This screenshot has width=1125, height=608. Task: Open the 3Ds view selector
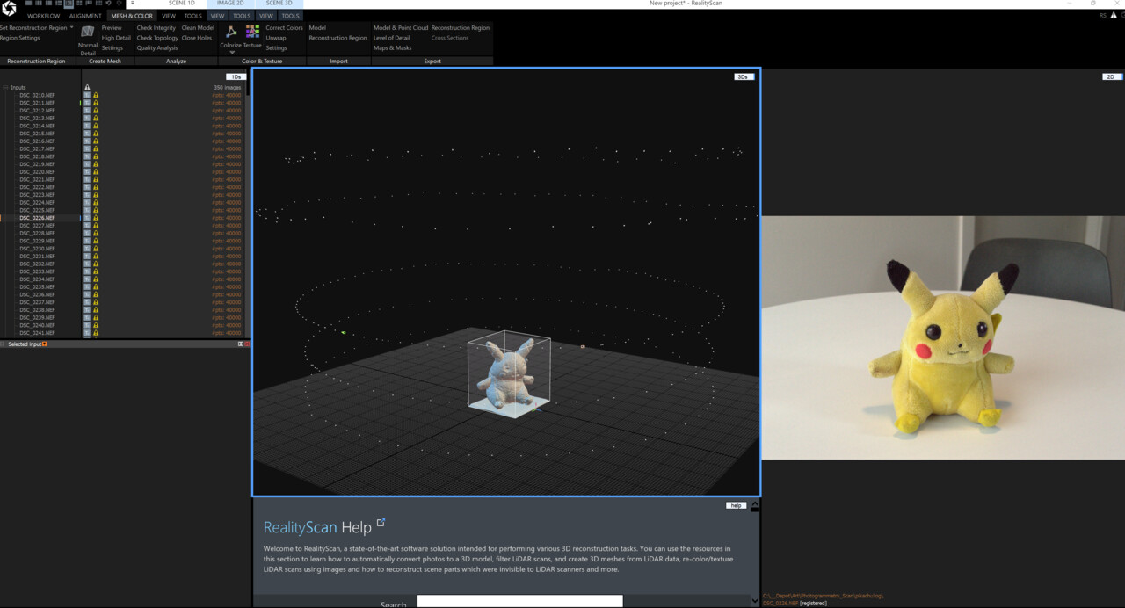click(x=744, y=77)
